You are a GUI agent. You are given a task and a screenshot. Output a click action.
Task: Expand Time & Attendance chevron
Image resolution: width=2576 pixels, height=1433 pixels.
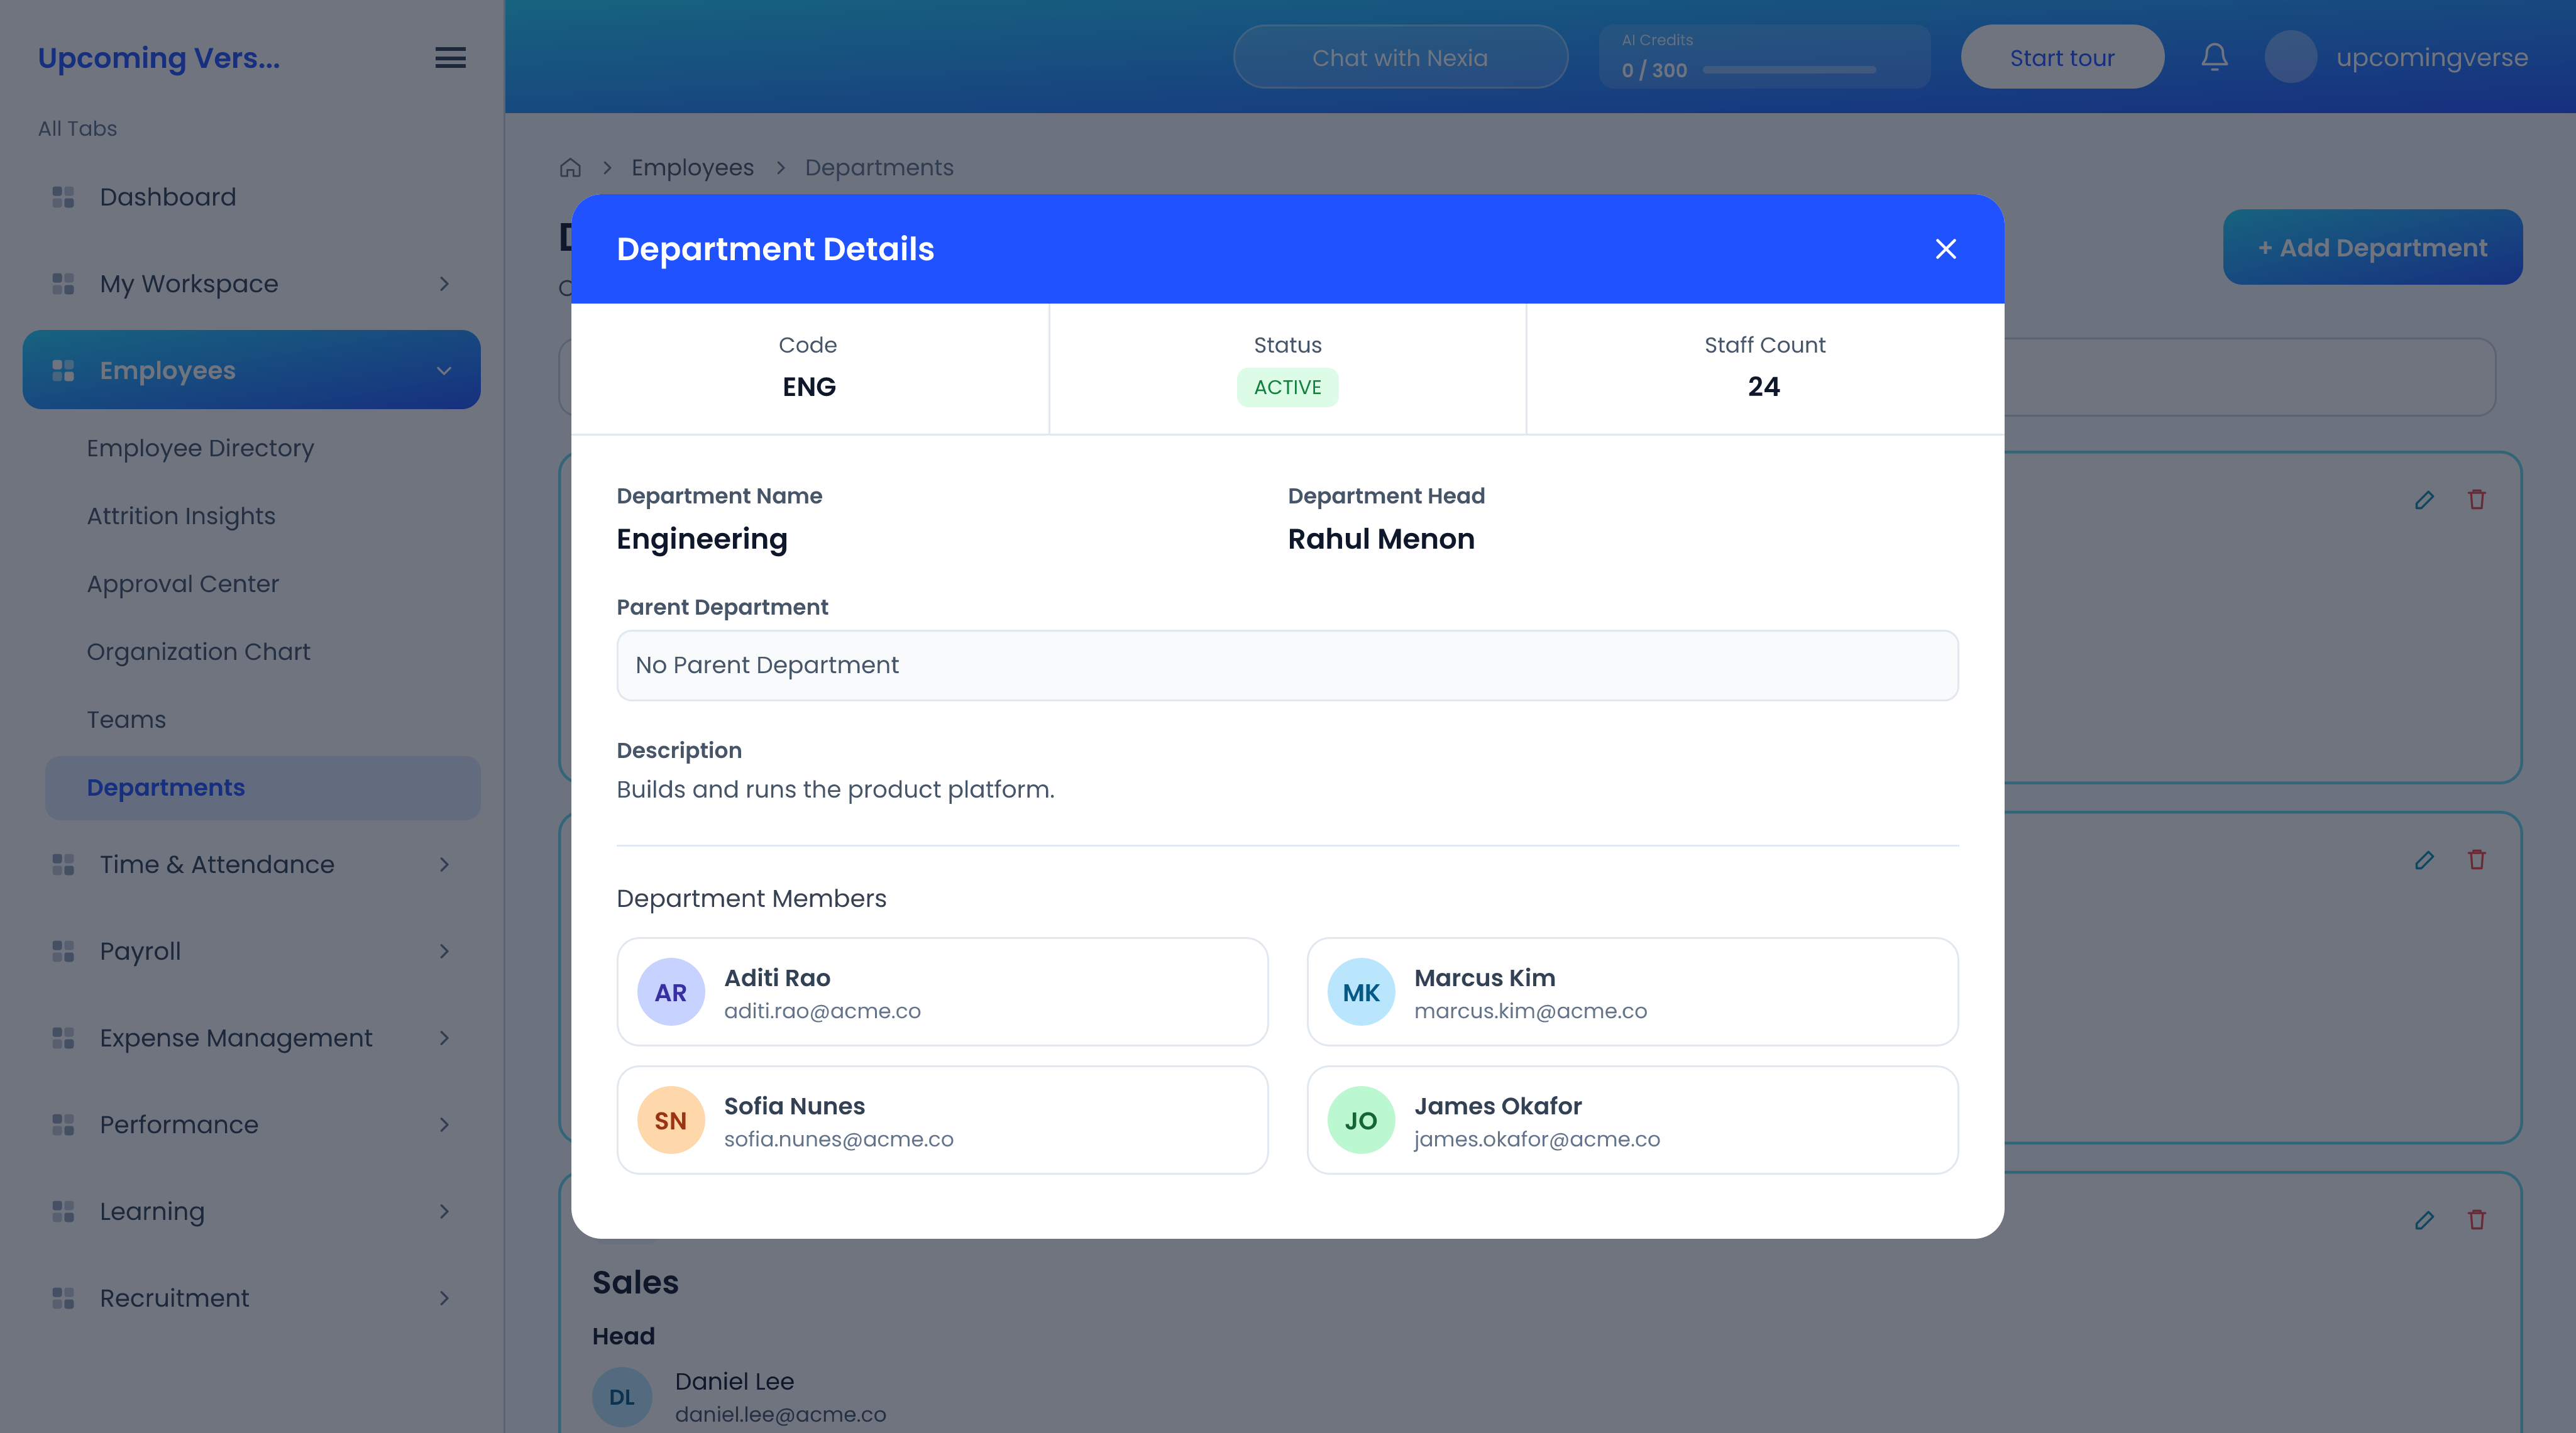tap(444, 865)
